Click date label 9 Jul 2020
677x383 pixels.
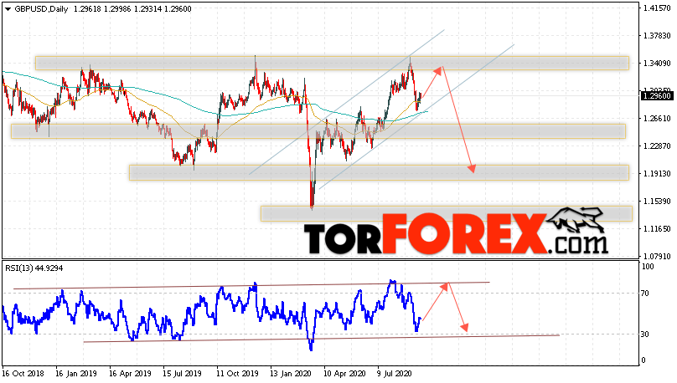pos(395,373)
